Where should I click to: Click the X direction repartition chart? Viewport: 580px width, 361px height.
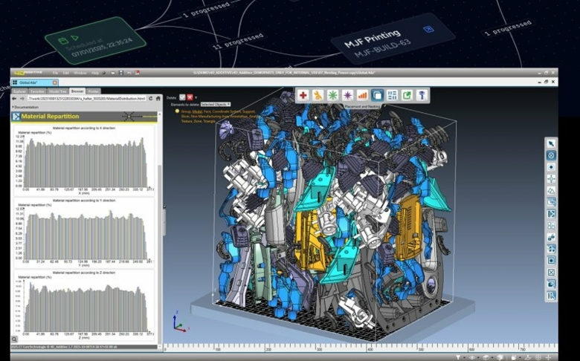[84, 159]
